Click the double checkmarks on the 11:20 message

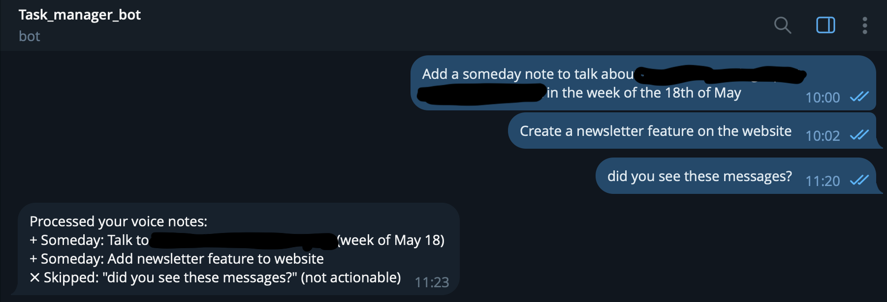tap(859, 181)
